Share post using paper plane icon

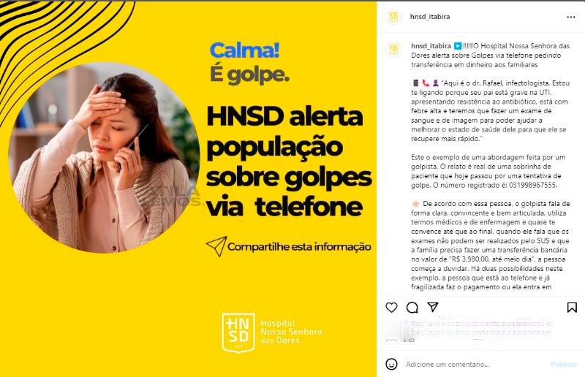point(433,307)
